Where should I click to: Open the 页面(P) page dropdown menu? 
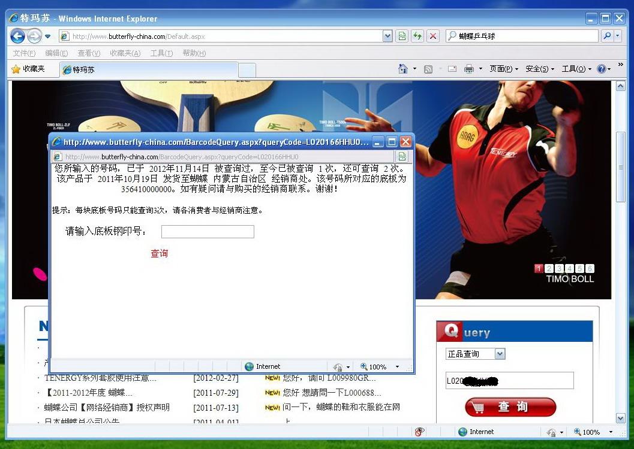(504, 69)
